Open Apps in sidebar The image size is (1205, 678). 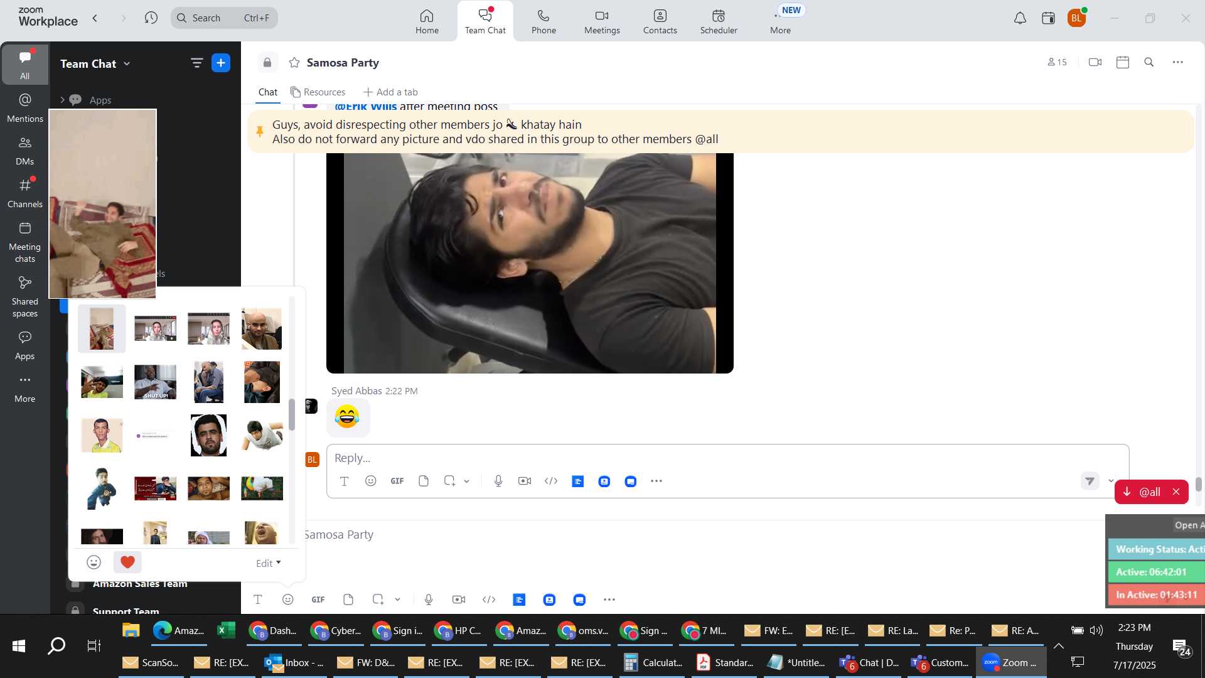pyautogui.click(x=24, y=345)
